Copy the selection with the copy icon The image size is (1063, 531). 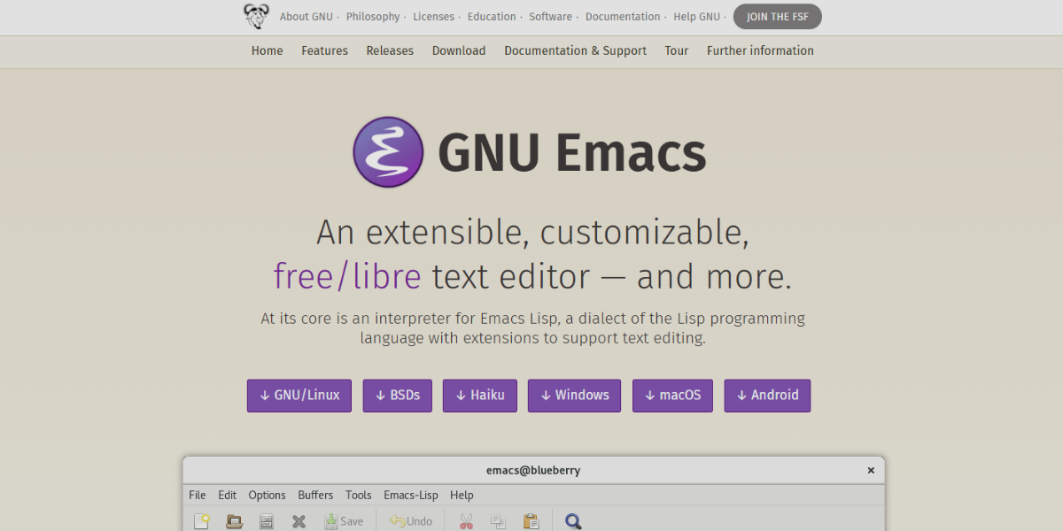tap(498, 521)
